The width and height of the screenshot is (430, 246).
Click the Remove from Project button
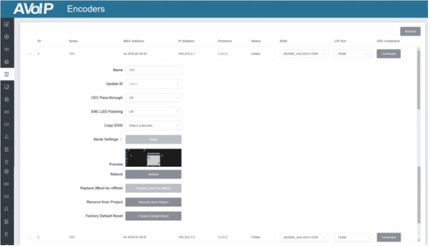pos(153,202)
